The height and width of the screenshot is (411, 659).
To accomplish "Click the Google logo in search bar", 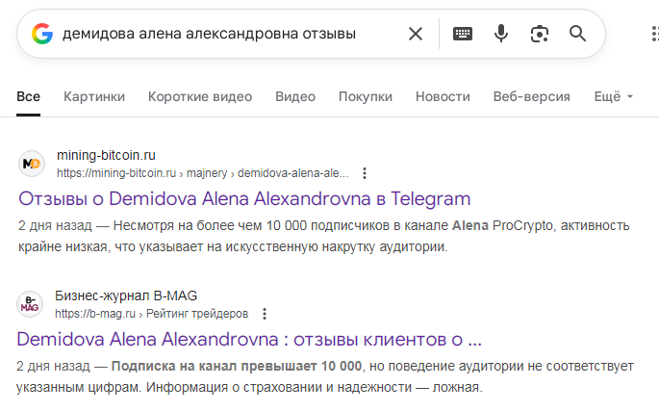I will 42,34.
